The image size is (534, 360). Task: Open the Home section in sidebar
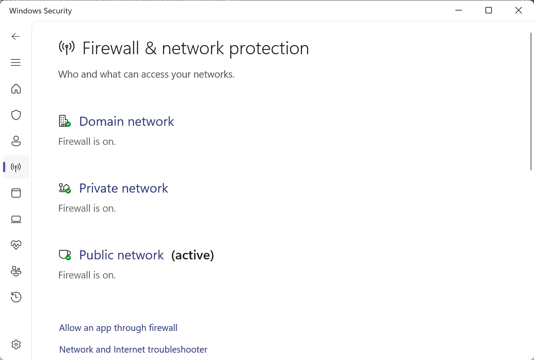pyautogui.click(x=16, y=89)
